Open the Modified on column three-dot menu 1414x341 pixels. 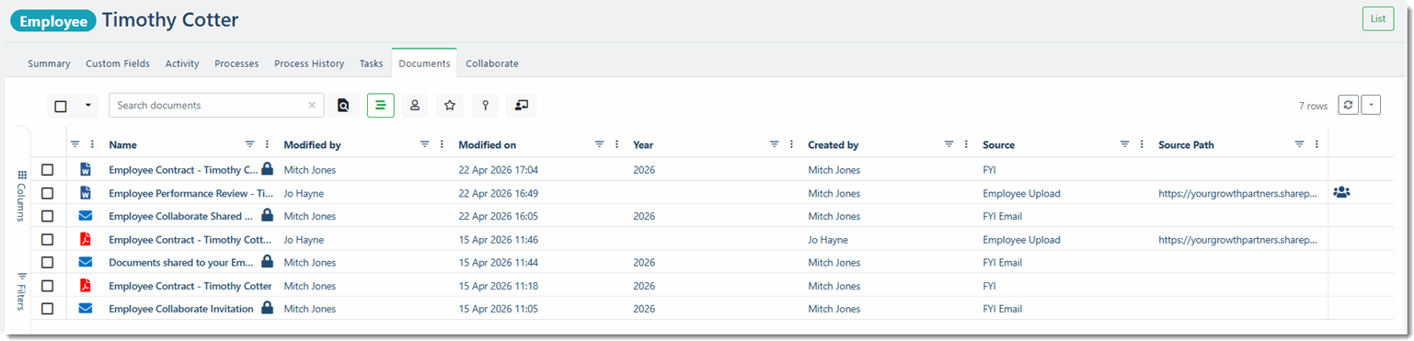coord(616,144)
